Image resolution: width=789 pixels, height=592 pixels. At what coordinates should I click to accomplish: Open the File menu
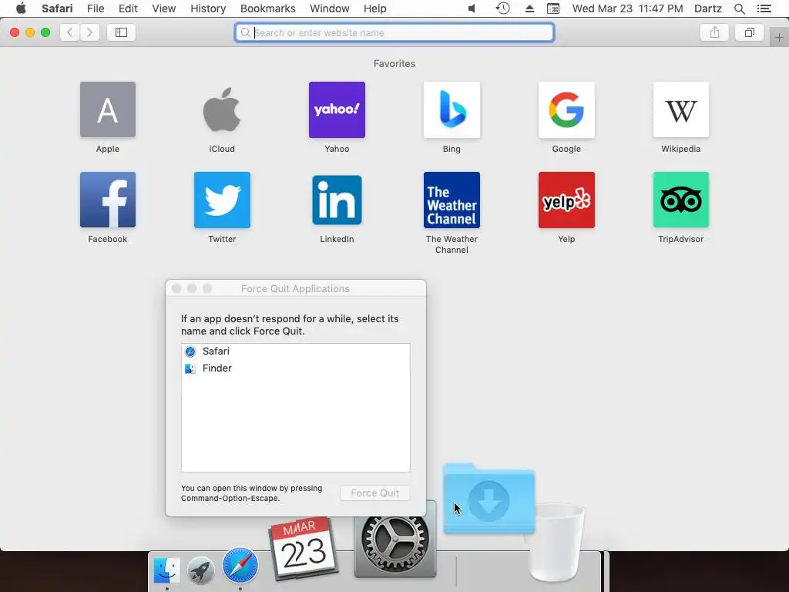pyautogui.click(x=96, y=8)
